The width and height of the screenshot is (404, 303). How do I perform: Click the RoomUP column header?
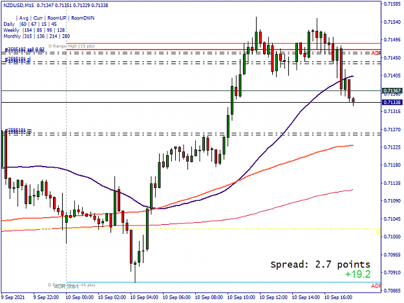coord(57,18)
